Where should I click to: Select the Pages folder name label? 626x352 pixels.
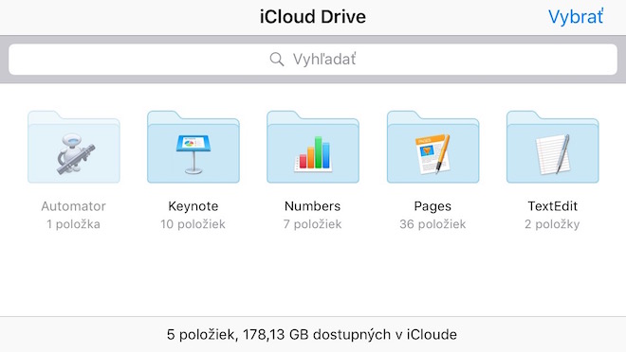[x=433, y=206]
